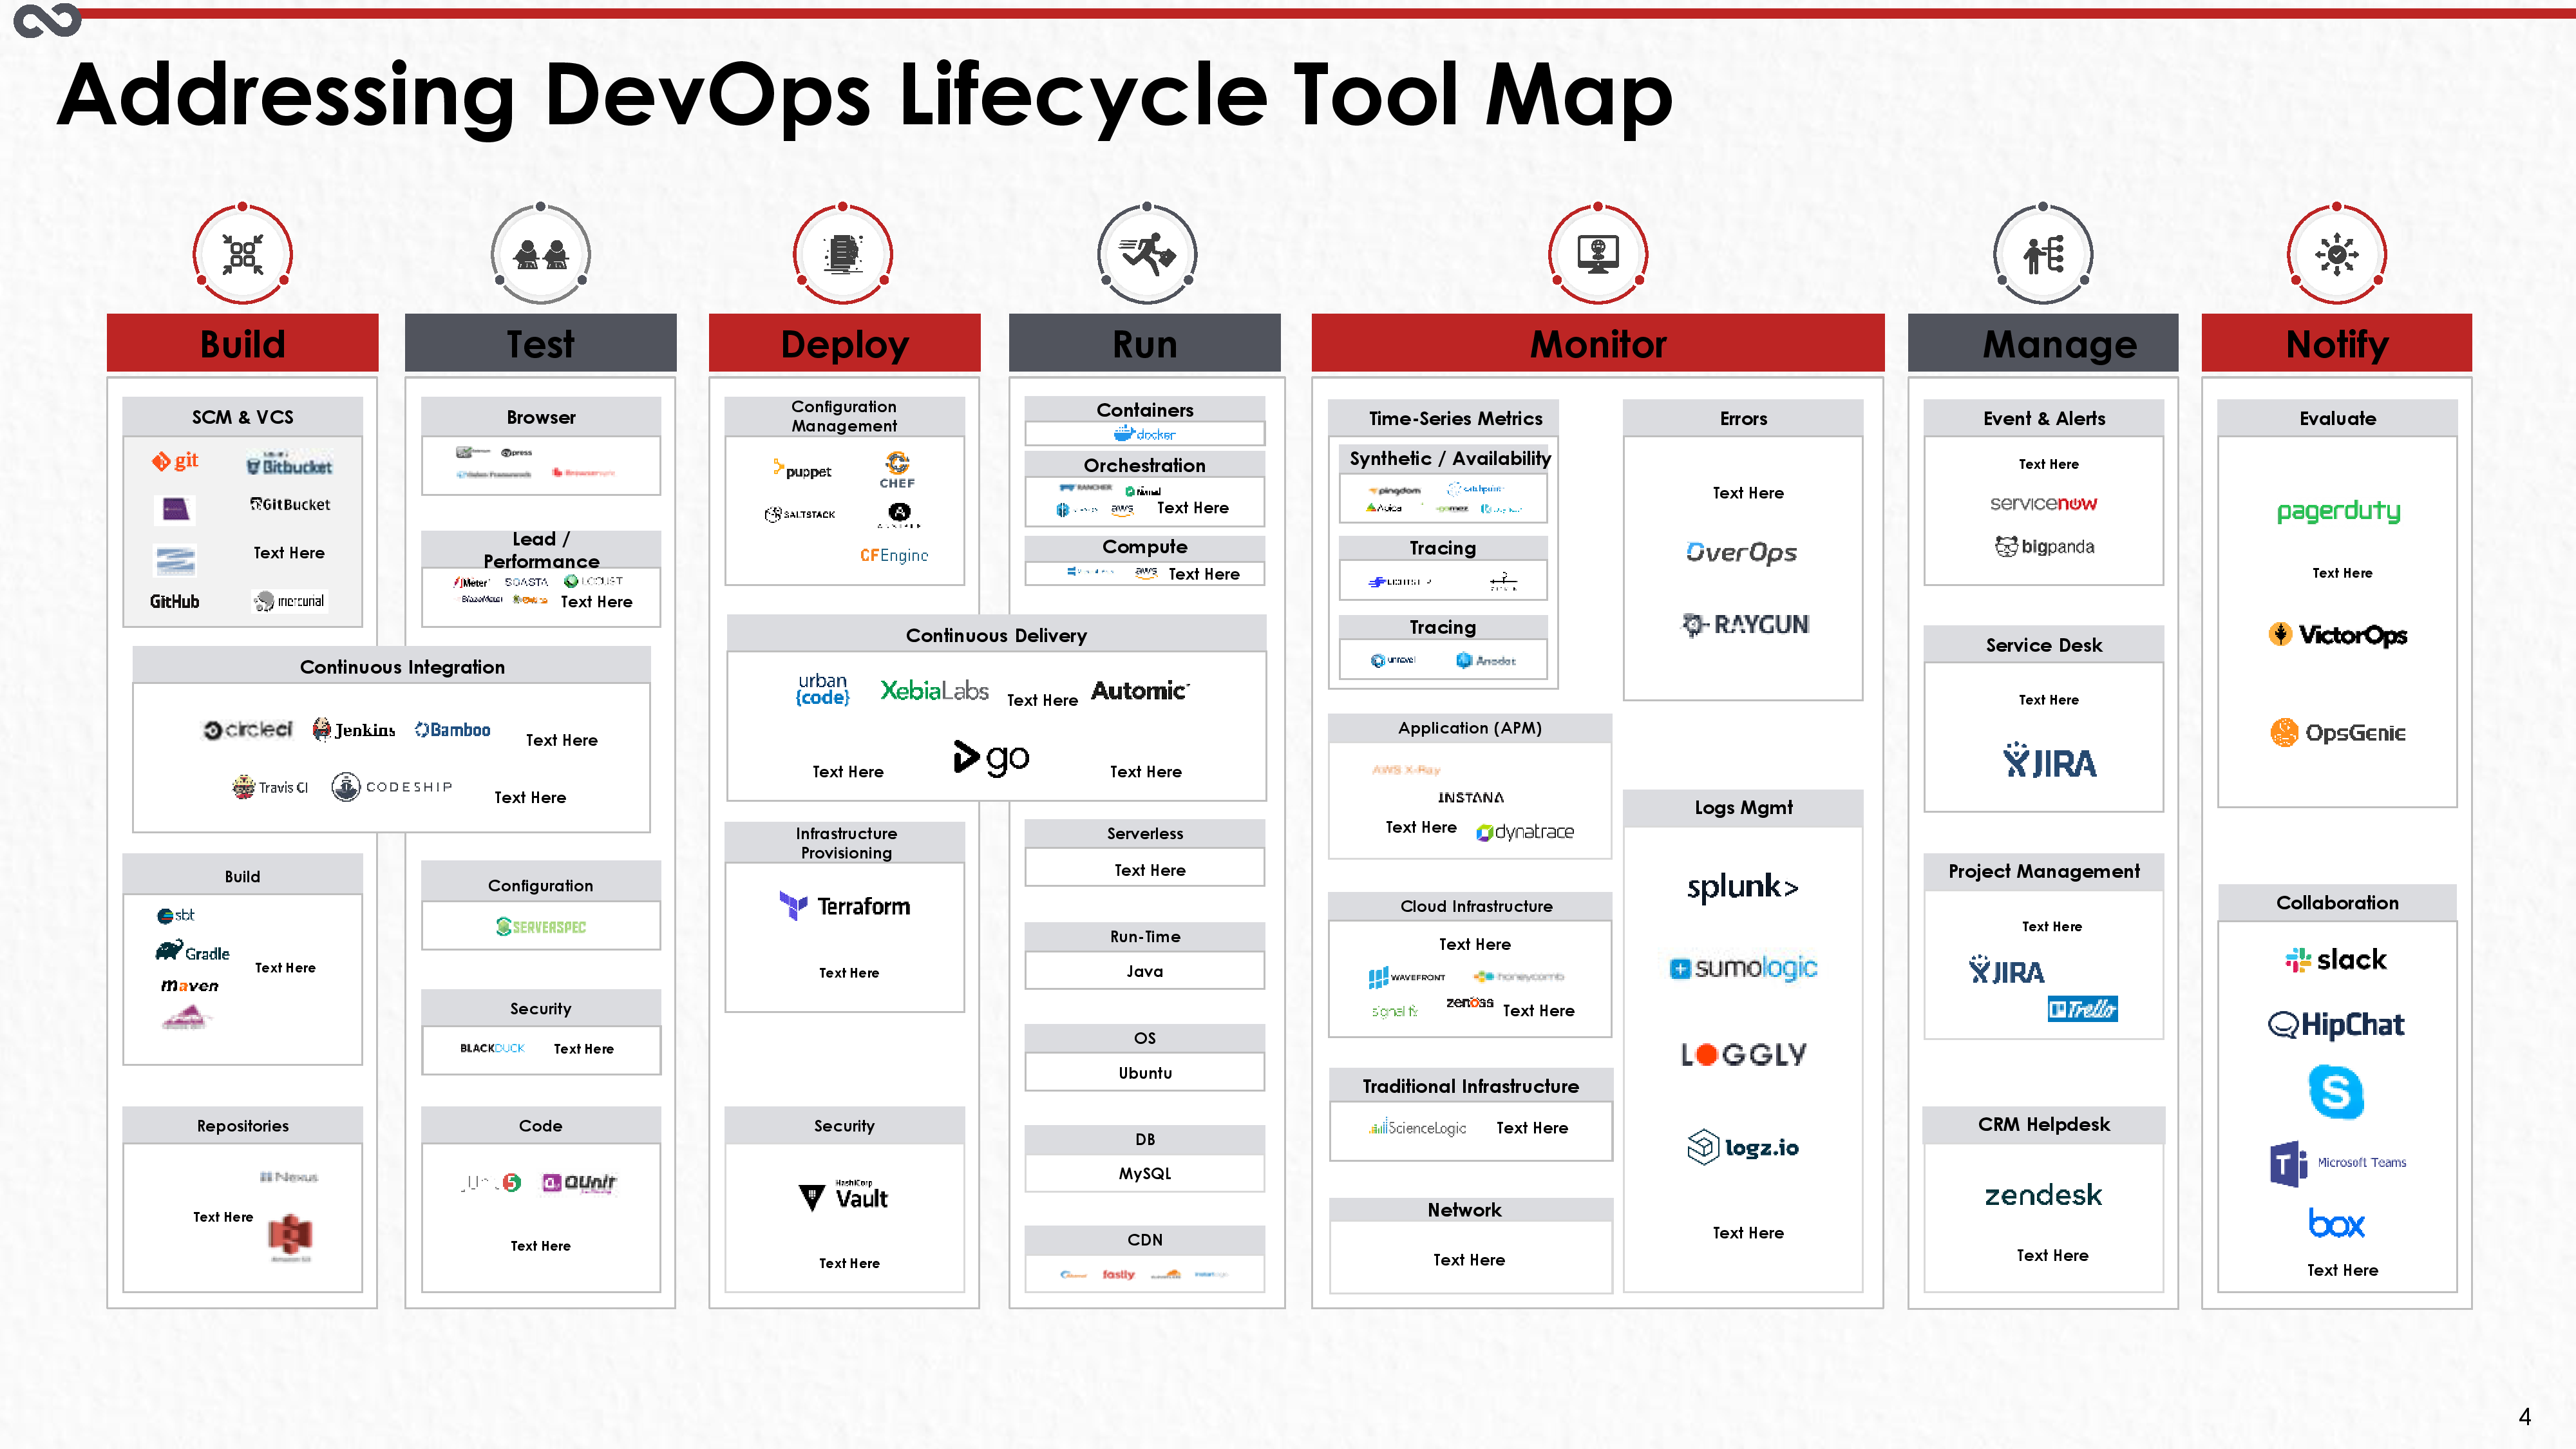Click the Run stage runner icon
The image size is (2576, 1449).
tap(1147, 254)
